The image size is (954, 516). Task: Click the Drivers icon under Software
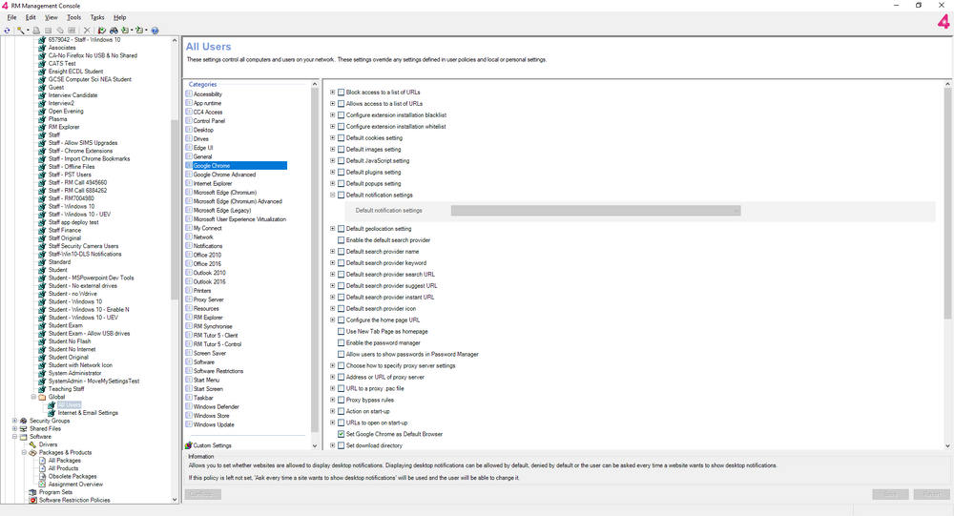[x=32, y=444]
